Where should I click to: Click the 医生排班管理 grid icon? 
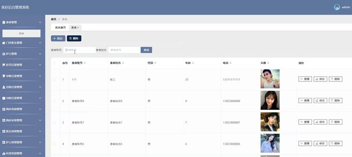click(x=4, y=131)
